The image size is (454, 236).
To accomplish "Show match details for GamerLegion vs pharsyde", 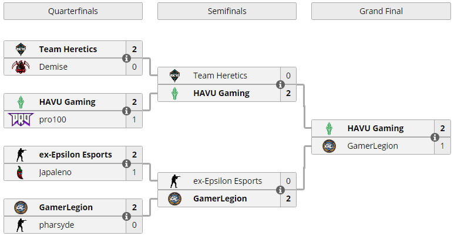I will [126, 216].
